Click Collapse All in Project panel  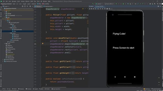(27, 6)
